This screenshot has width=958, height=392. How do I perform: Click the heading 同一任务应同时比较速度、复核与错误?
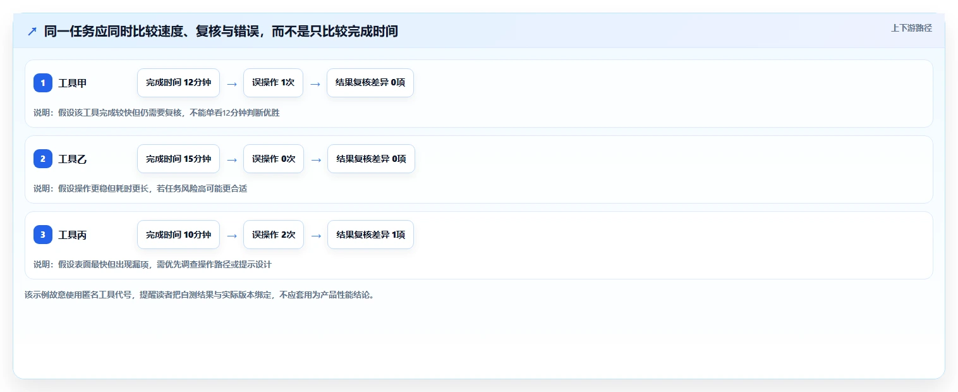pos(221,31)
